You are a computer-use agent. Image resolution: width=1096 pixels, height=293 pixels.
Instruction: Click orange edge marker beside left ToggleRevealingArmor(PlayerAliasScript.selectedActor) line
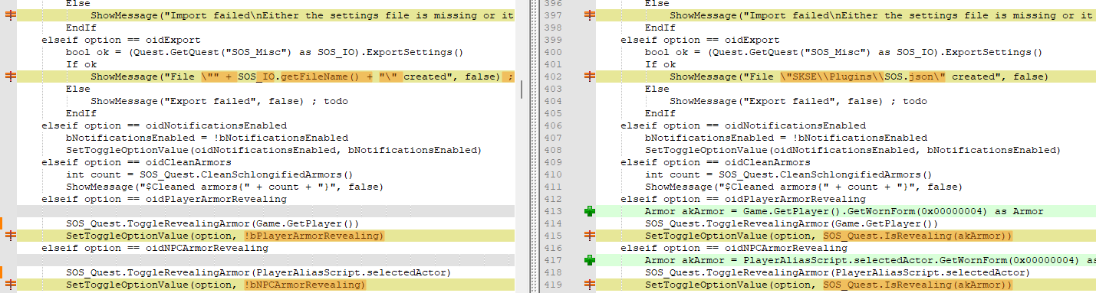tap(2, 272)
